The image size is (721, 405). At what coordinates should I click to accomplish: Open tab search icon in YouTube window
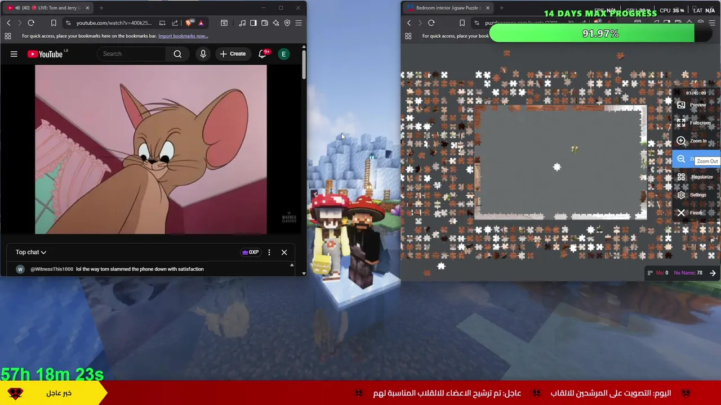(x=224, y=23)
